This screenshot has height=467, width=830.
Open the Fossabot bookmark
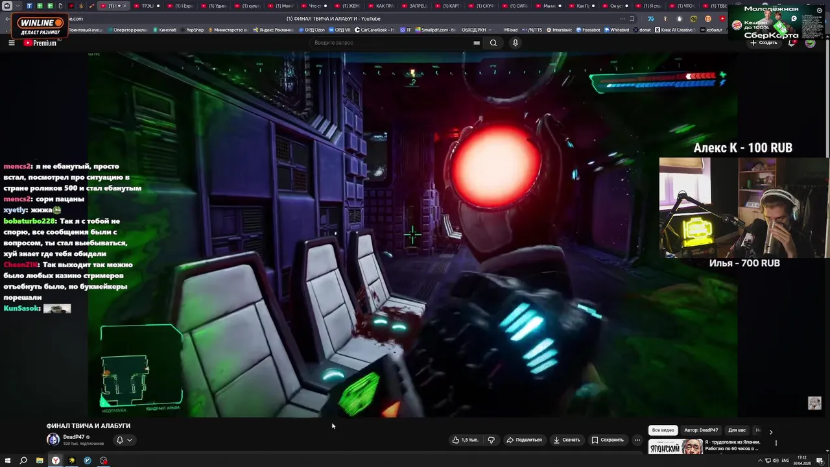[x=587, y=30]
